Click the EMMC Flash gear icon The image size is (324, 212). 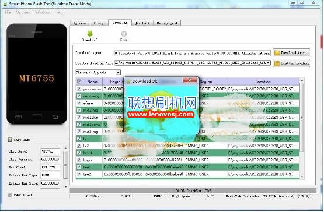pos(10,195)
